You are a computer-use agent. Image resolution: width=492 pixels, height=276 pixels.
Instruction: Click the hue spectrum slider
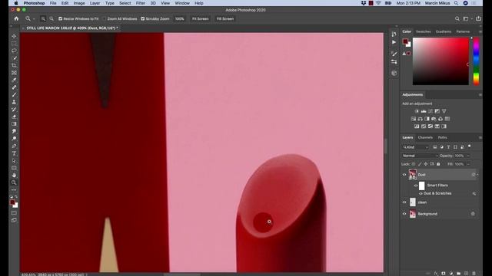[x=477, y=61]
